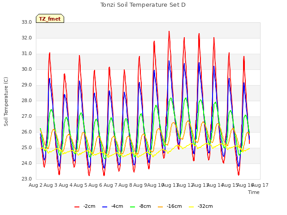The height and width of the screenshot is (215, 287).
Task: Click the Aug 3 x-axis tick label
Action: [50, 185]
